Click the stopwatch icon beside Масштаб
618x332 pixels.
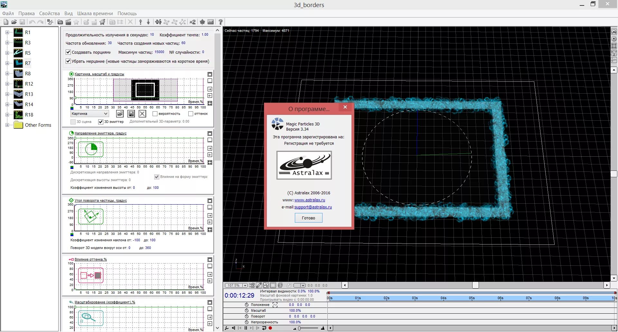pos(247,311)
